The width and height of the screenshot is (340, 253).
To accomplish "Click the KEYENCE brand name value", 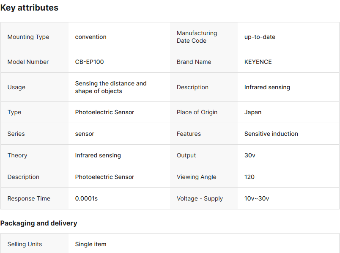I will click(x=258, y=62).
